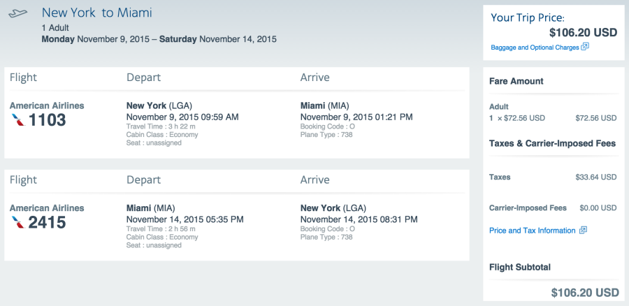Click the Carrier-Imposed Fees $0.00 USD value
Image resolution: width=629 pixels, height=306 pixels.
point(598,207)
